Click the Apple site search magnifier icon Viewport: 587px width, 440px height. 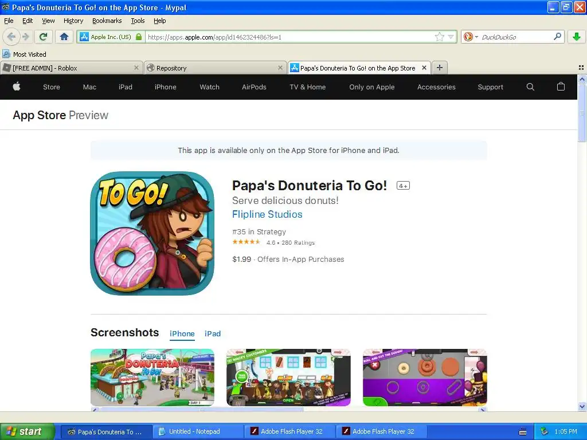[x=530, y=87]
